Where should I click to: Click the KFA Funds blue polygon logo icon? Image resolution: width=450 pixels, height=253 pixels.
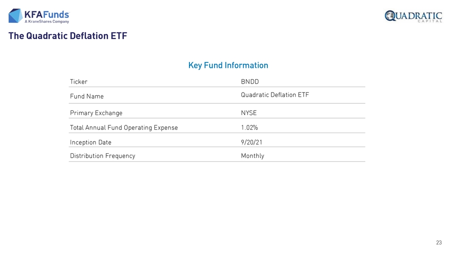click(15, 16)
